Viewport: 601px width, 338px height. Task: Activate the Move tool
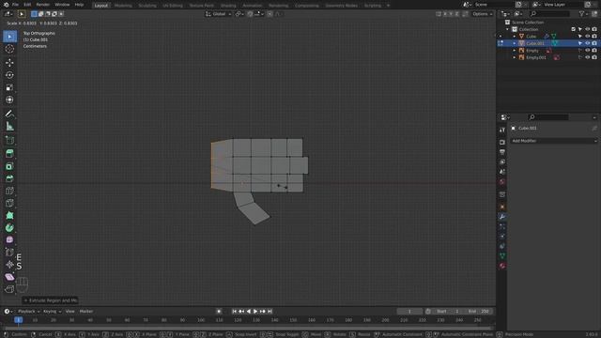point(9,63)
